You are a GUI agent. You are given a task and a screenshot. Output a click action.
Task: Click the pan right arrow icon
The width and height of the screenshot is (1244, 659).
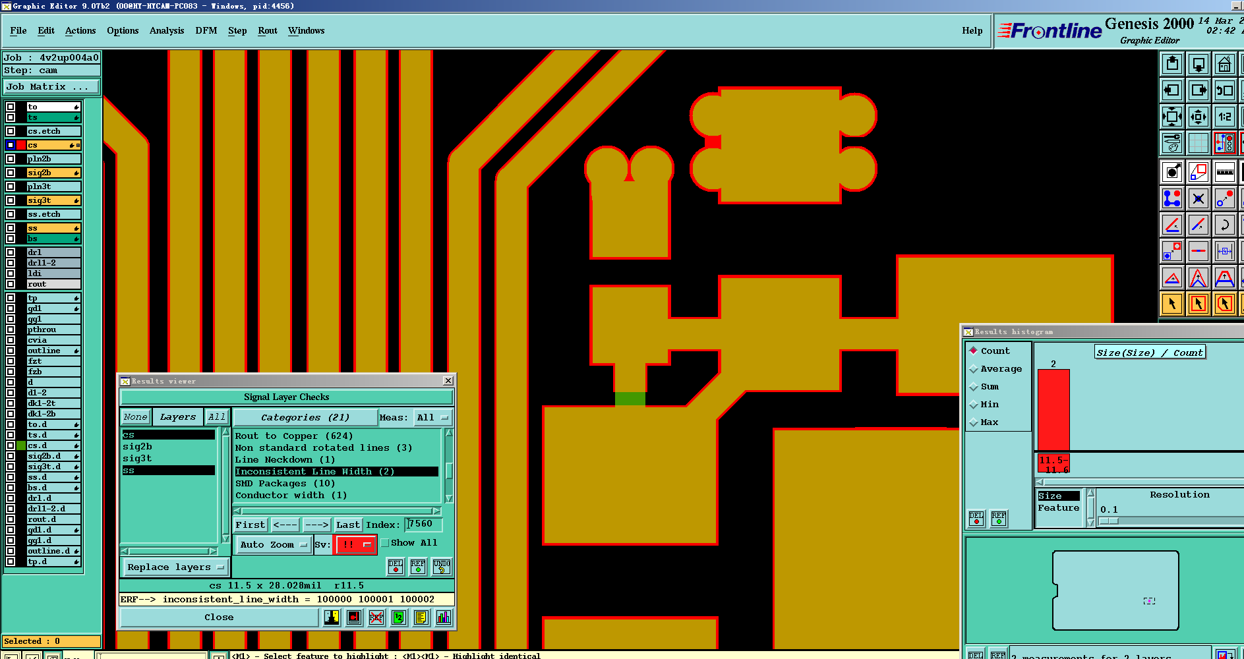coord(1199,90)
